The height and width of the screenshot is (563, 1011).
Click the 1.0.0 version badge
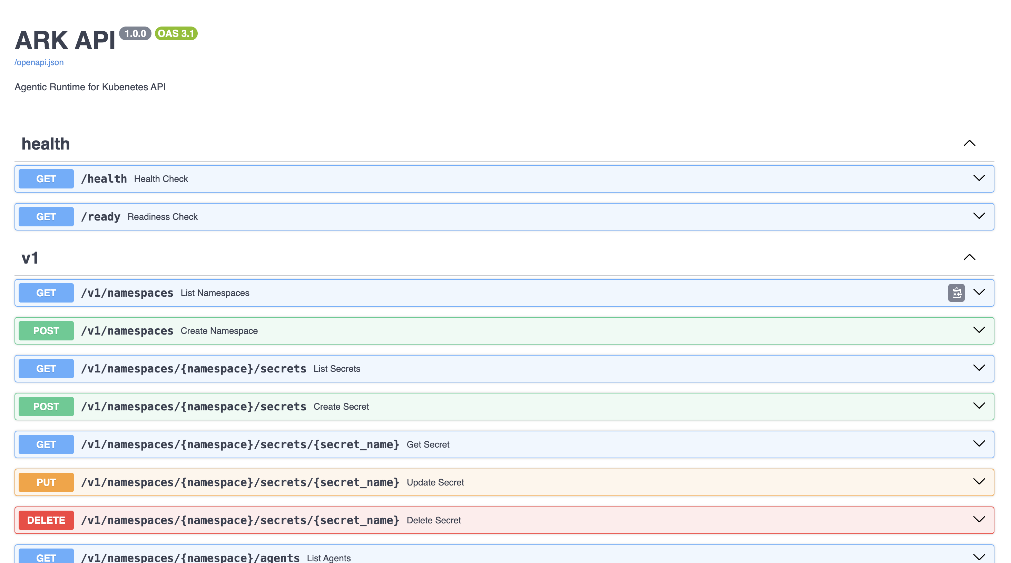pyautogui.click(x=135, y=34)
